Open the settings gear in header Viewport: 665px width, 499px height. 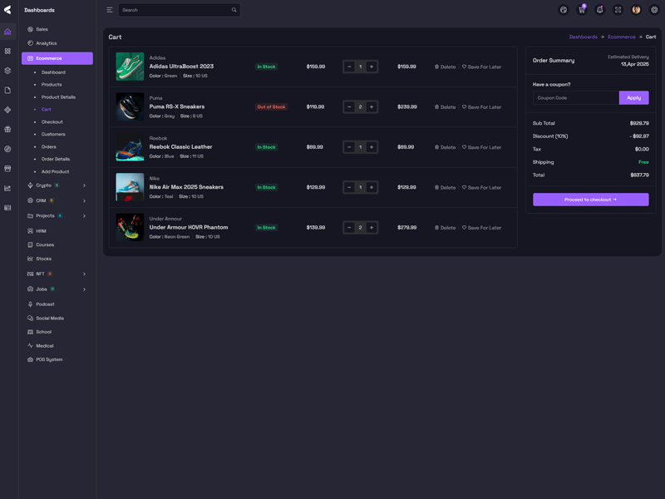(654, 10)
